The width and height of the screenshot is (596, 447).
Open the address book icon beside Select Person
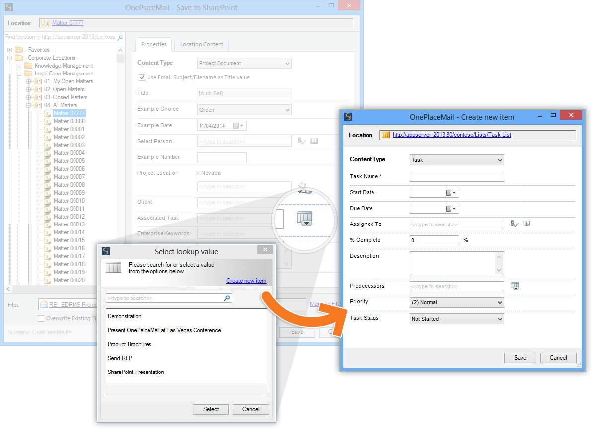[314, 141]
